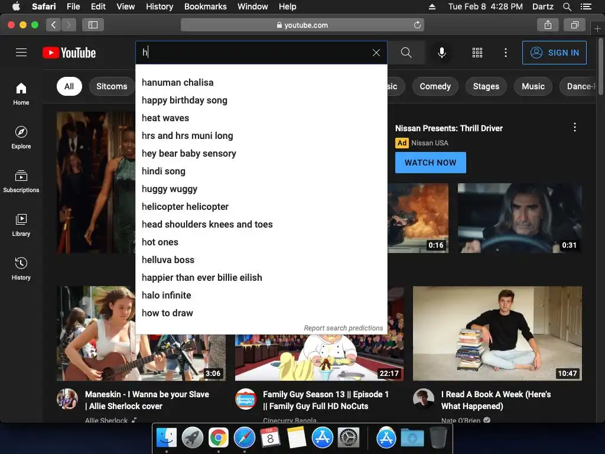The image size is (605, 454).
Task: Choose suggestion 'how to draw'
Action: 261,313
